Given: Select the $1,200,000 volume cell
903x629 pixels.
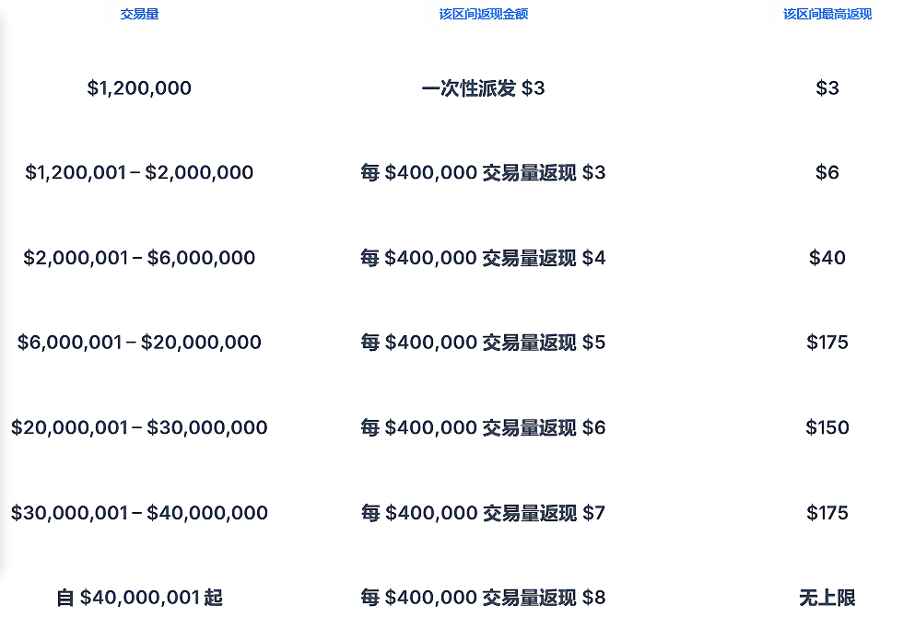Looking at the screenshot, I should point(139,88).
